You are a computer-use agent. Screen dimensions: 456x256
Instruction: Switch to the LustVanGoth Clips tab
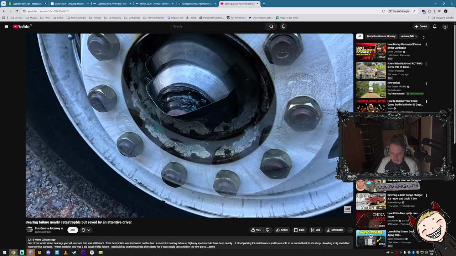[27, 4]
